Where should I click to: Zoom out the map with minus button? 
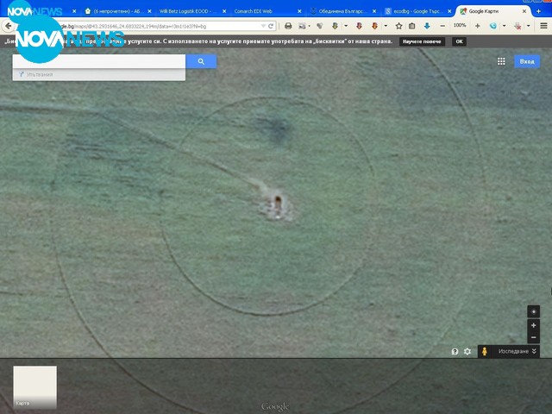tap(534, 337)
